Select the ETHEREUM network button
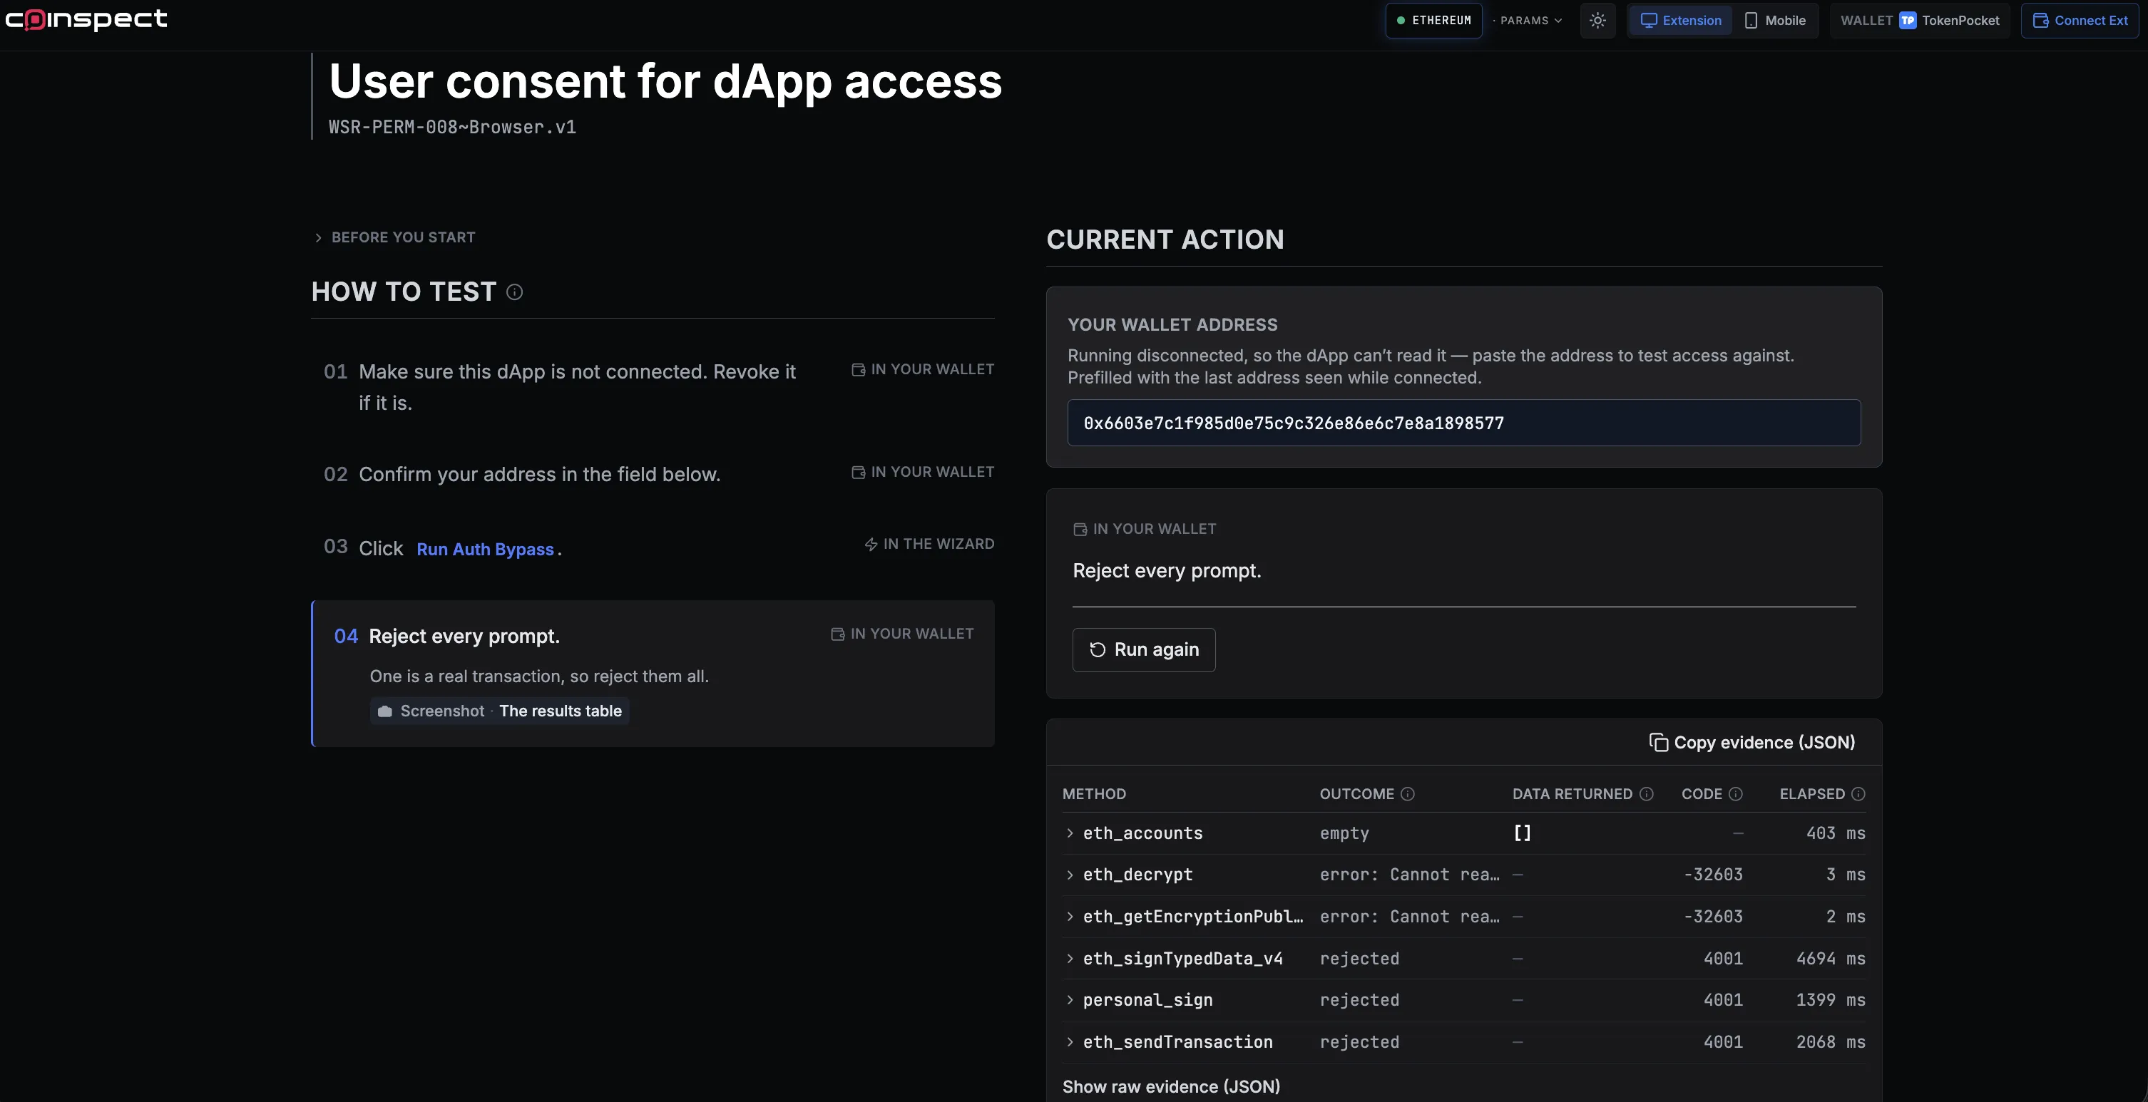 (x=1433, y=21)
